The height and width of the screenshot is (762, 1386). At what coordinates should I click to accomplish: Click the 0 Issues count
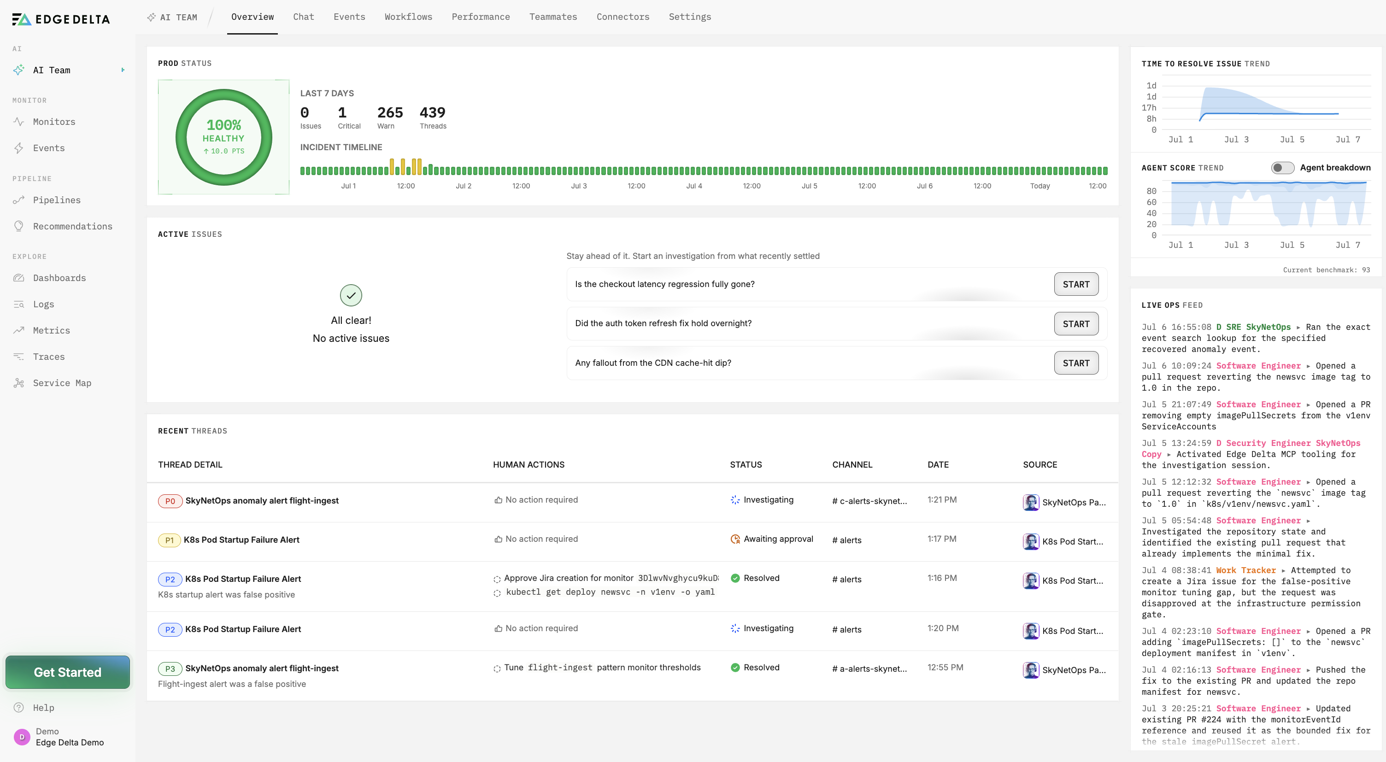[x=305, y=113]
